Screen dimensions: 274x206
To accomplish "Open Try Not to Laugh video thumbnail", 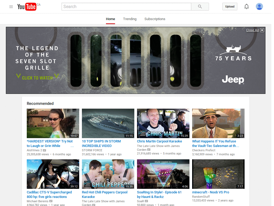I will pyautogui.click(x=53, y=123).
